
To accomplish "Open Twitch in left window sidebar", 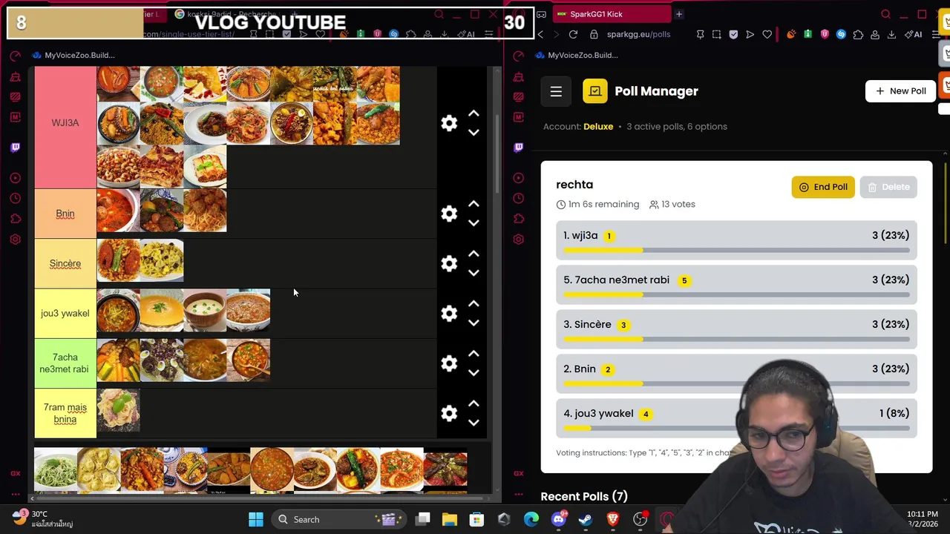I will (x=16, y=147).
